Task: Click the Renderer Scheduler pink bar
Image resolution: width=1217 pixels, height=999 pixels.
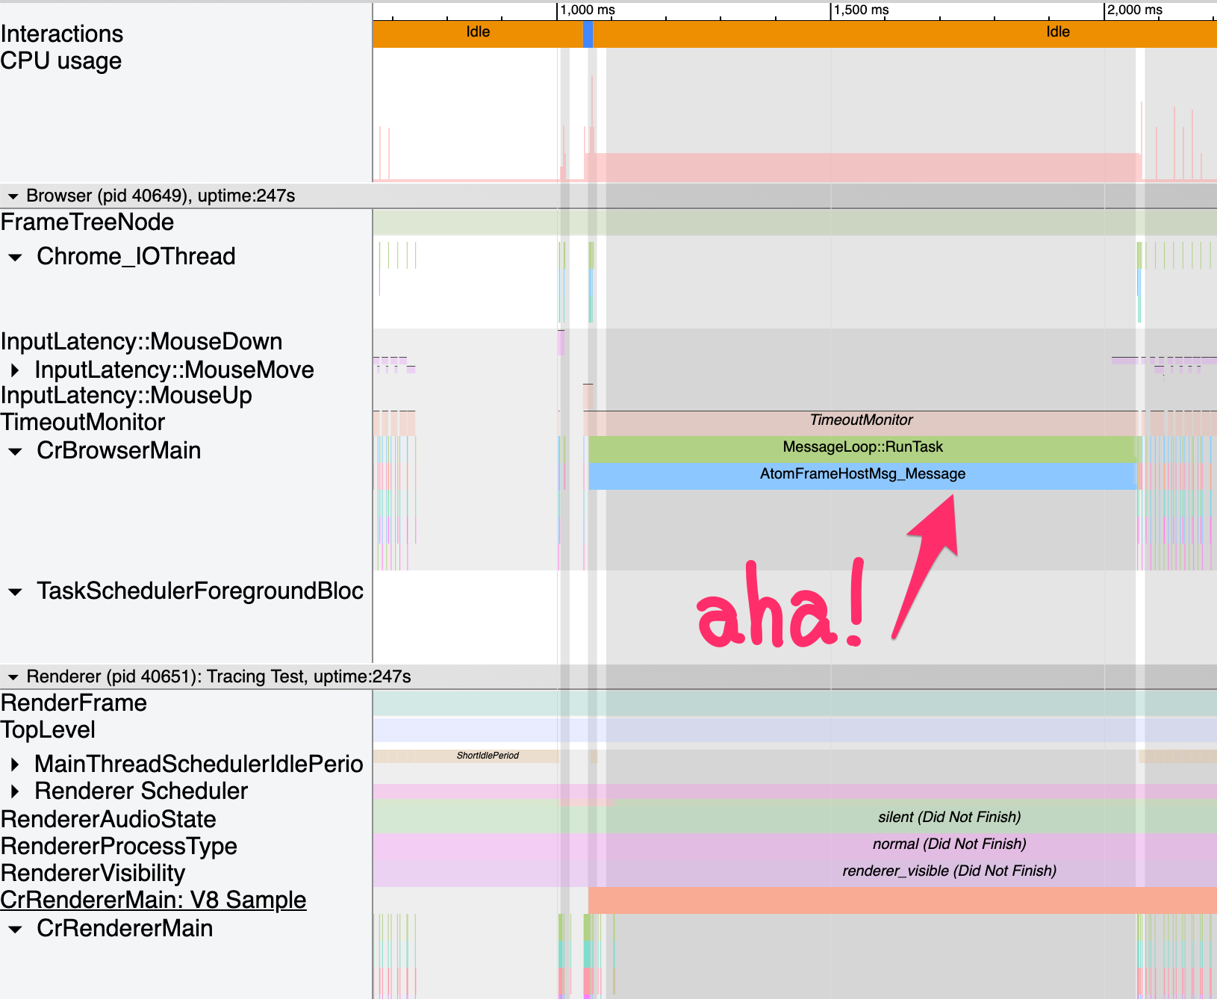Action: pyautogui.click(x=795, y=791)
